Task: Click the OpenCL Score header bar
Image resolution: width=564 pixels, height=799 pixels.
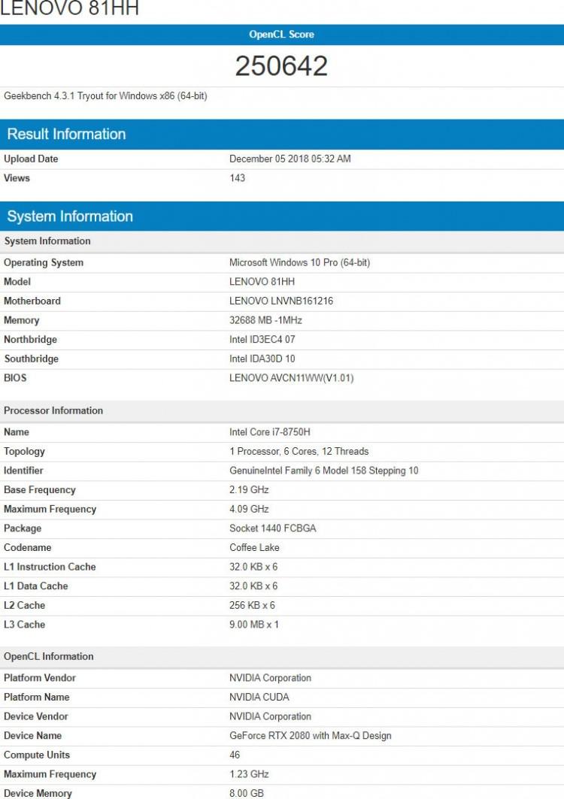Action: point(281,35)
